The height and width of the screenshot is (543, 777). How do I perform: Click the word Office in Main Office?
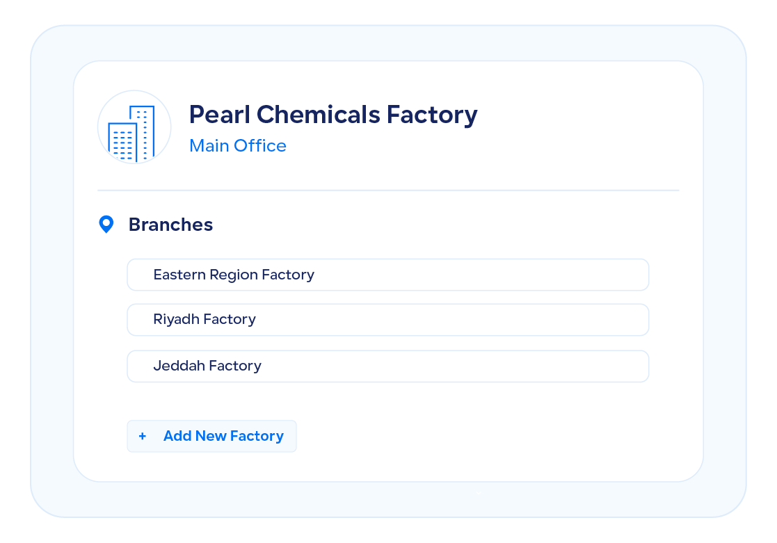(260, 146)
